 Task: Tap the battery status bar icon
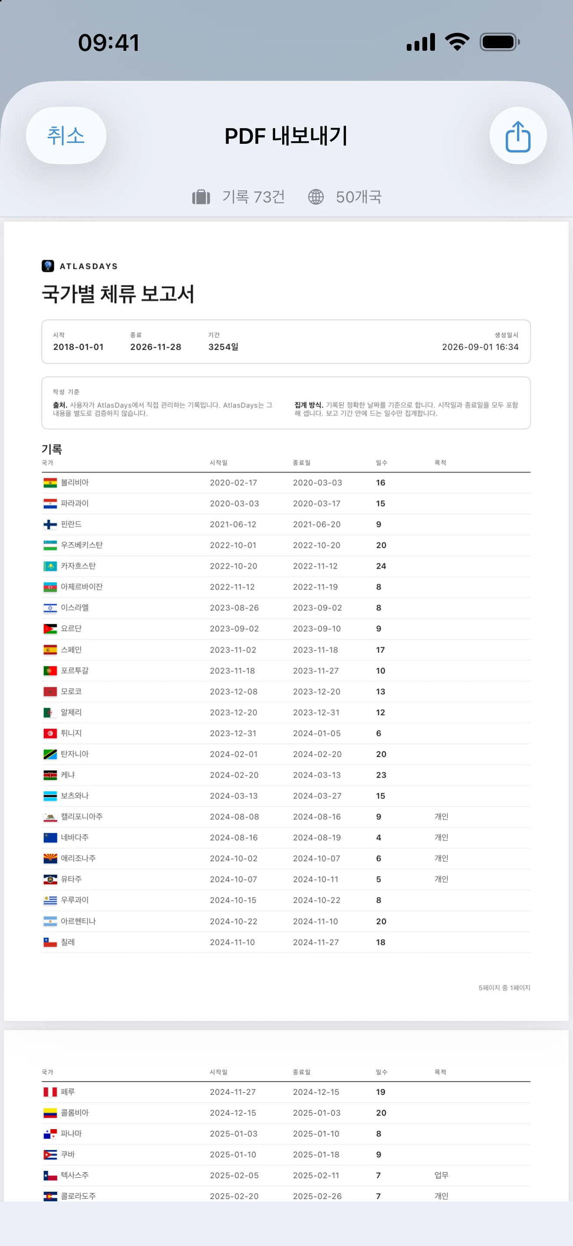click(500, 42)
